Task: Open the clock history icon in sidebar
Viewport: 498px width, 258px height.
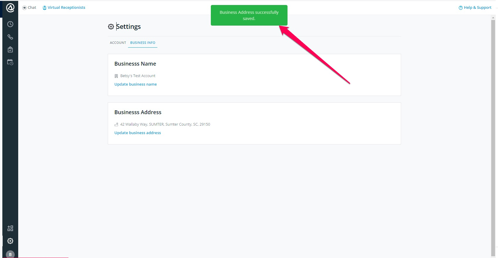Action: point(10,24)
